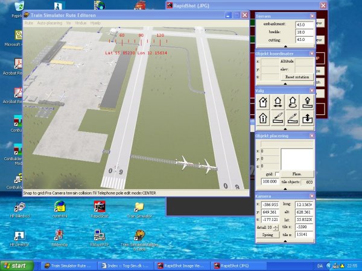Image resolution: width=362 pixels, height=271 pixels.
Task: Click the Windows start button
Action: [x=17, y=265]
